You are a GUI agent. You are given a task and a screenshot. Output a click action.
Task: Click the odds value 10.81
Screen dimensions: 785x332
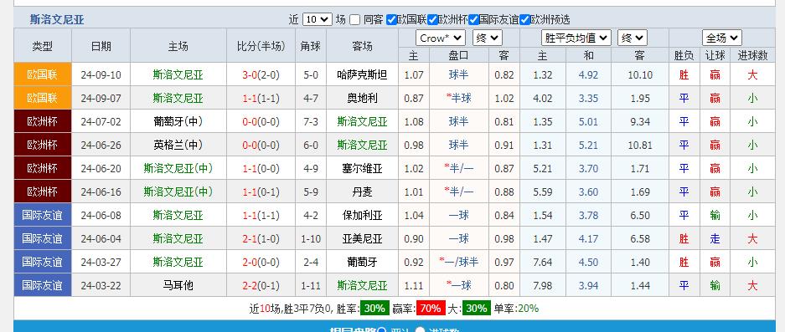point(640,145)
